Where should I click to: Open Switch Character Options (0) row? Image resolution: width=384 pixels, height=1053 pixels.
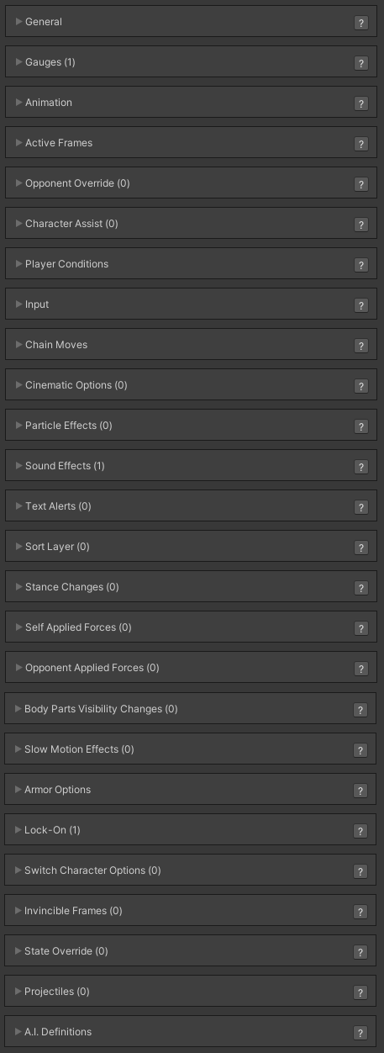point(192,870)
